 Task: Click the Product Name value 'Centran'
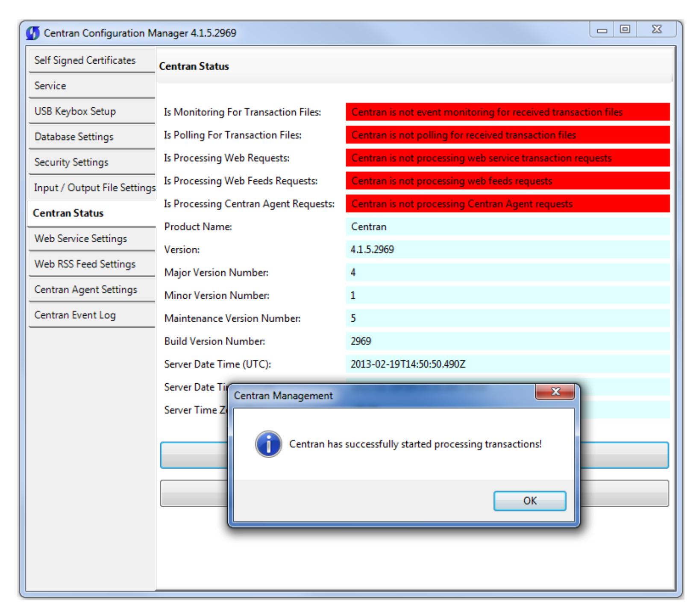[508, 226]
